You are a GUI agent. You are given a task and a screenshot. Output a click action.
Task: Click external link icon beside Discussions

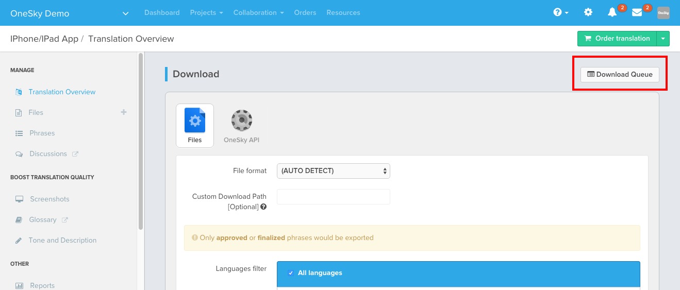[x=75, y=153]
